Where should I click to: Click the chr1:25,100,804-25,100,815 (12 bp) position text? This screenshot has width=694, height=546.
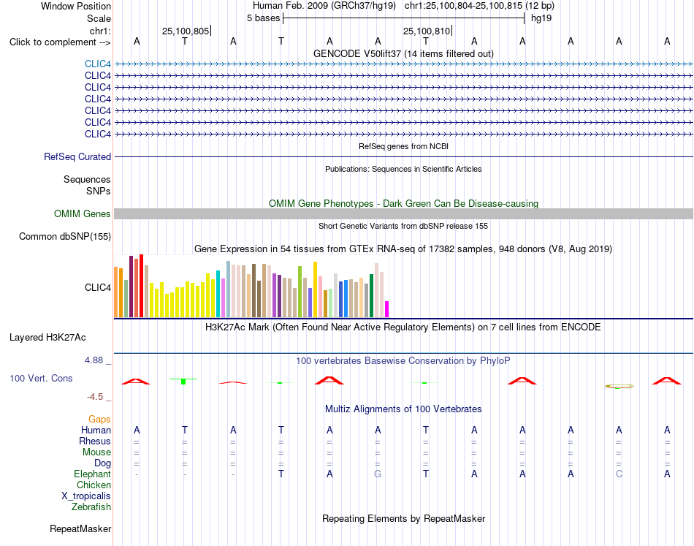pos(479,6)
